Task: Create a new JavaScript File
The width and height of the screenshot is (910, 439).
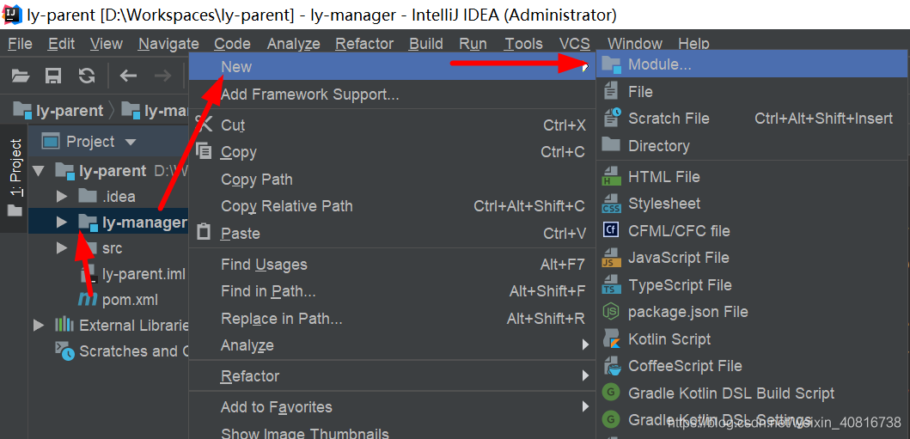Action: (678, 258)
